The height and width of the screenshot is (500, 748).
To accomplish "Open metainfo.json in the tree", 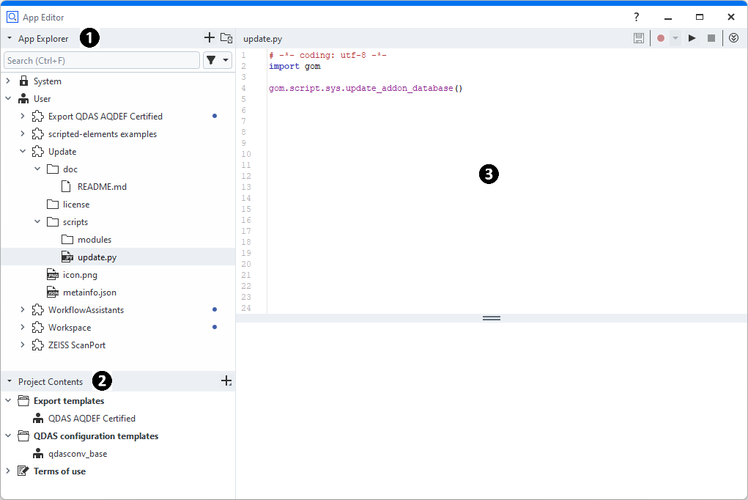I will pyautogui.click(x=89, y=293).
